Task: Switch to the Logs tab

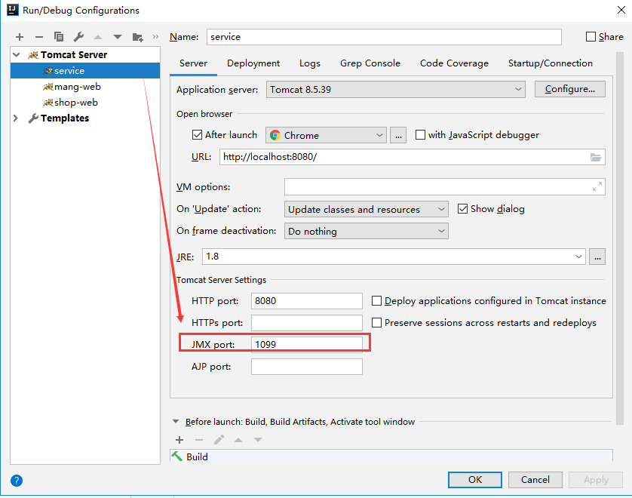Action: (309, 63)
